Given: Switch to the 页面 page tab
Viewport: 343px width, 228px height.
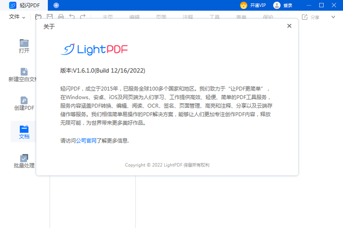Looking at the screenshot, I should (x=161, y=17).
